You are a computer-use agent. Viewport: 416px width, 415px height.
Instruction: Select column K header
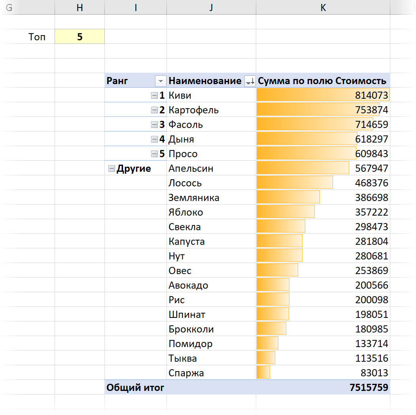click(x=323, y=8)
